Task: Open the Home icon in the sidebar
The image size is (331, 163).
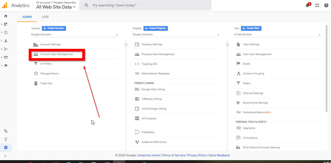Action: tap(6, 16)
